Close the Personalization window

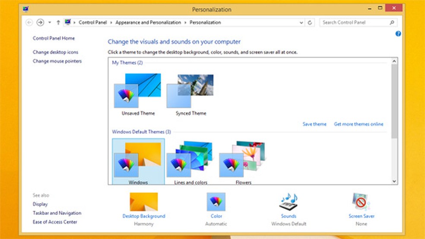(x=394, y=8)
